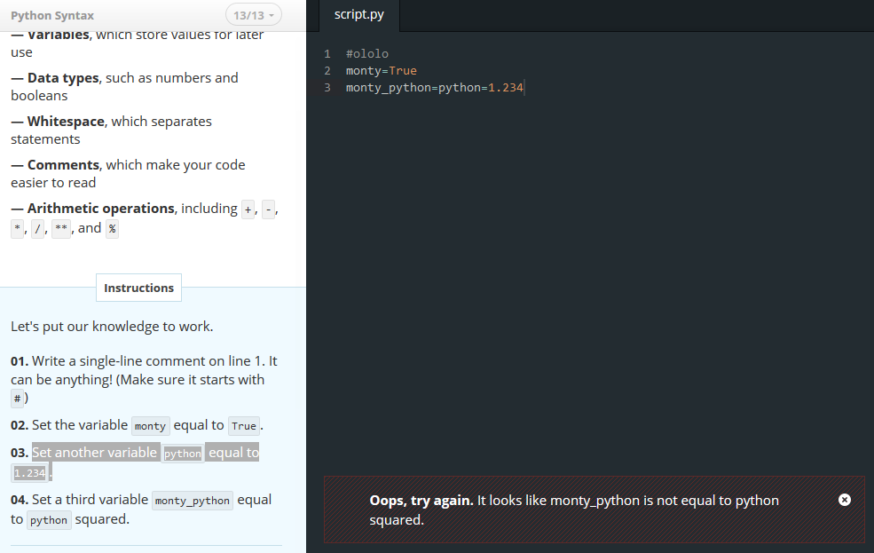874x553 pixels.
Task: Dismiss the Oops try again error message
Action: coord(845,500)
